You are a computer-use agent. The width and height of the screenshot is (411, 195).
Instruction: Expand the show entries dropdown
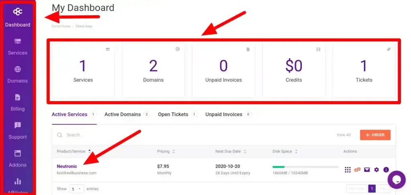point(76,189)
